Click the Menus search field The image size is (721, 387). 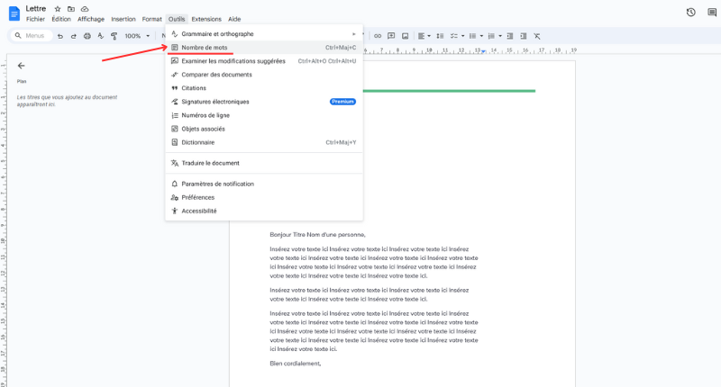point(32,36)
